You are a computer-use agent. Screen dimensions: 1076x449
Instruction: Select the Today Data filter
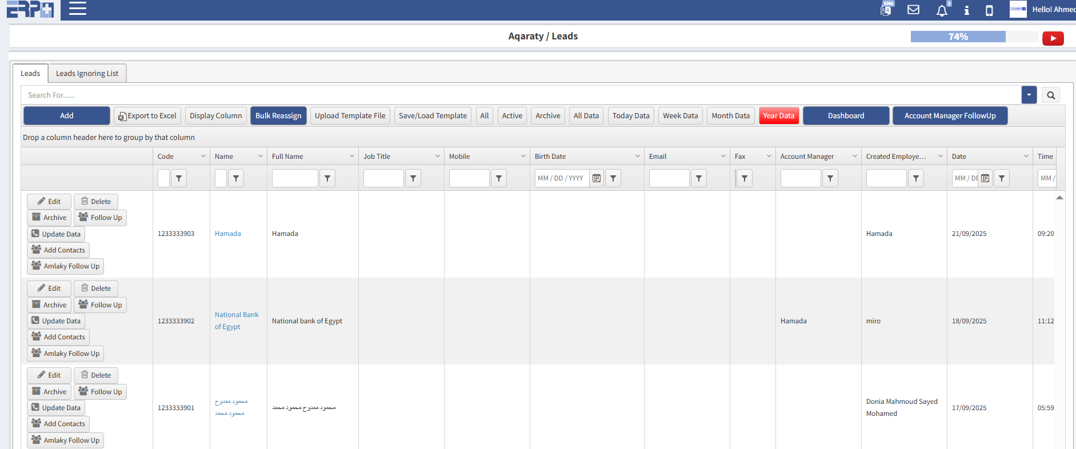coord(630,116)
